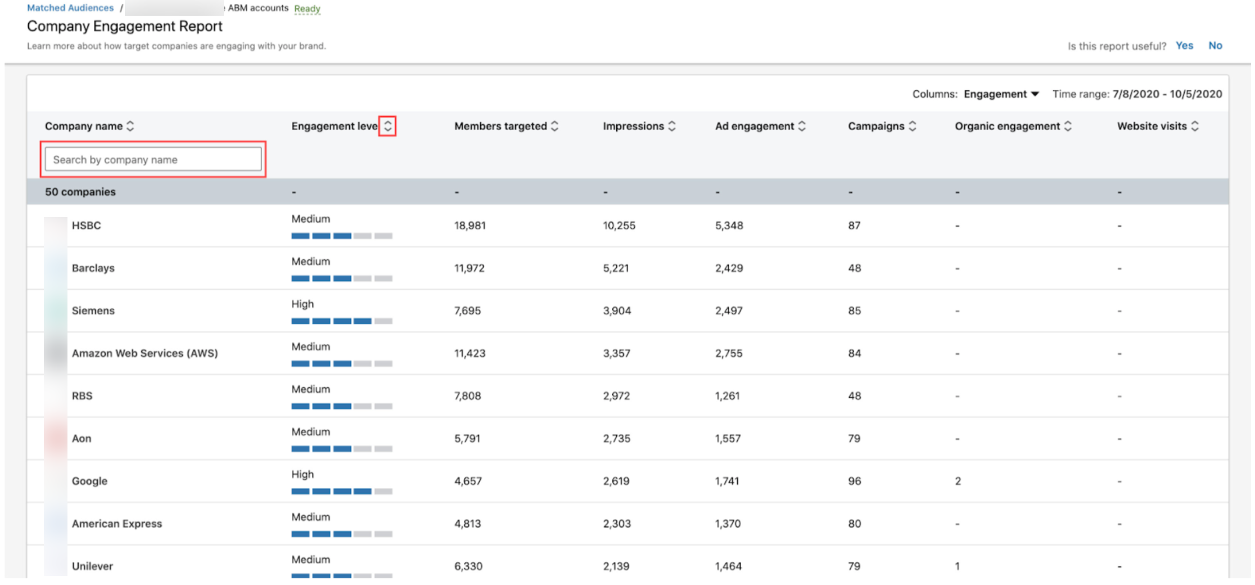Select the Google company row
This screenshot has height=585, width=1255.
pyautogui.click(x=89, y=481)
